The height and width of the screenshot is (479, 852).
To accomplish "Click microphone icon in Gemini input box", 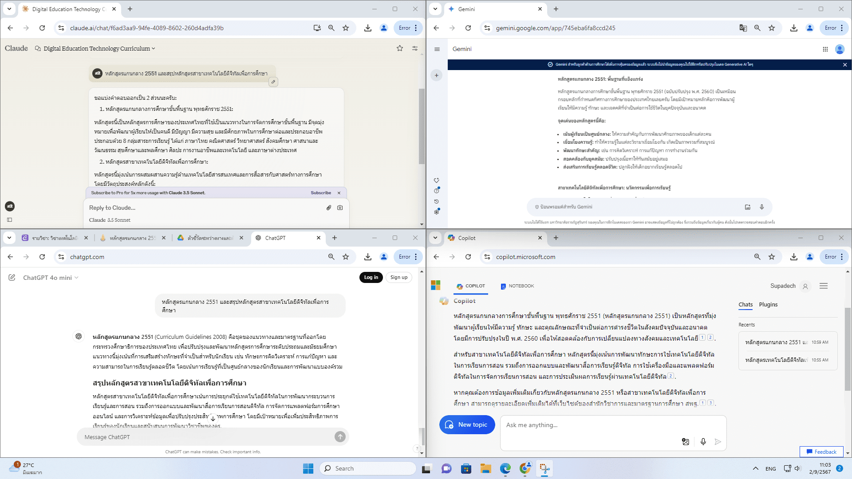I will [762, 207].
